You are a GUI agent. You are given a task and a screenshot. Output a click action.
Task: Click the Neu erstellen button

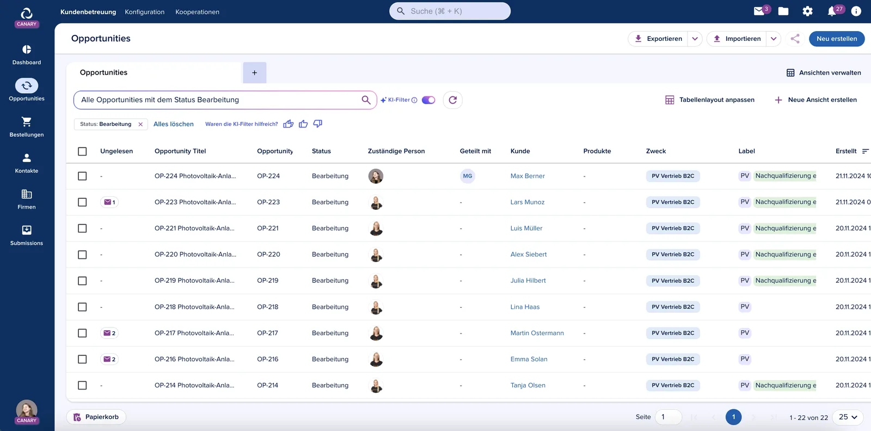pos(837,39)
